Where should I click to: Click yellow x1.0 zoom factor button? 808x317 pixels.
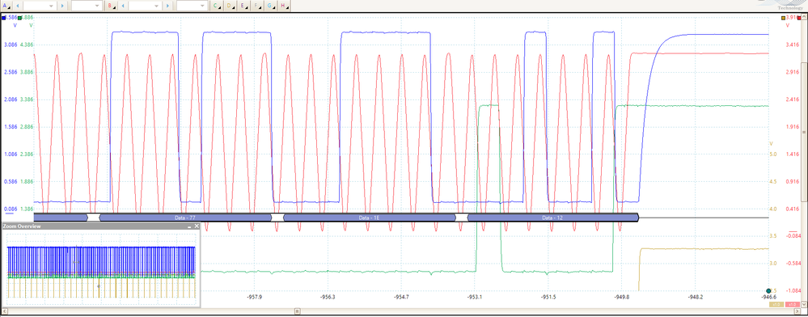tap(777, 304)
